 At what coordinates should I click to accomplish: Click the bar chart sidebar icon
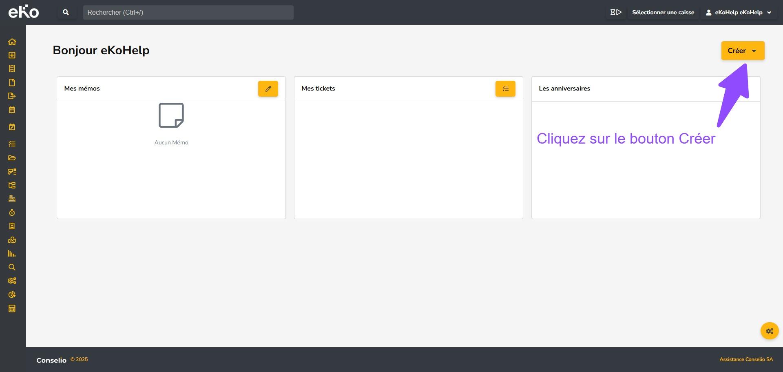(x=12, y=254)
